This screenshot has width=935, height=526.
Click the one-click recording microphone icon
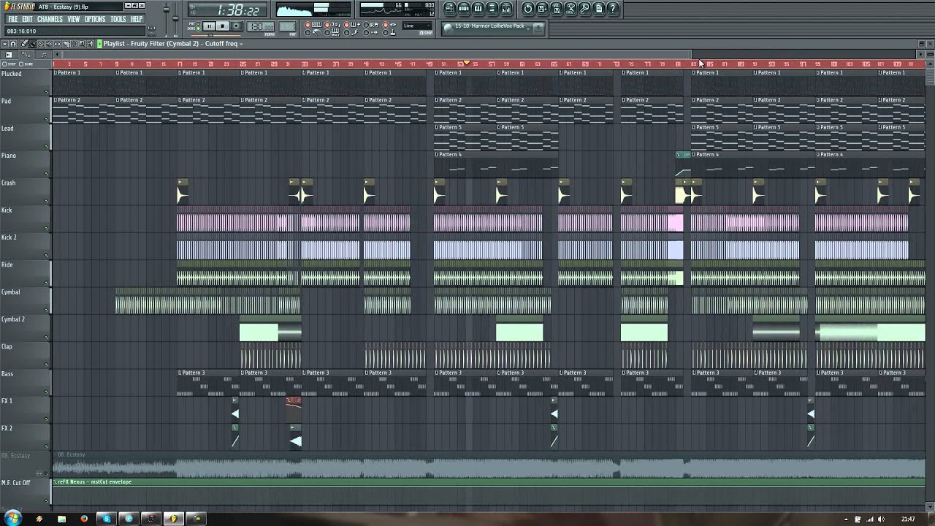pos(585,9)
